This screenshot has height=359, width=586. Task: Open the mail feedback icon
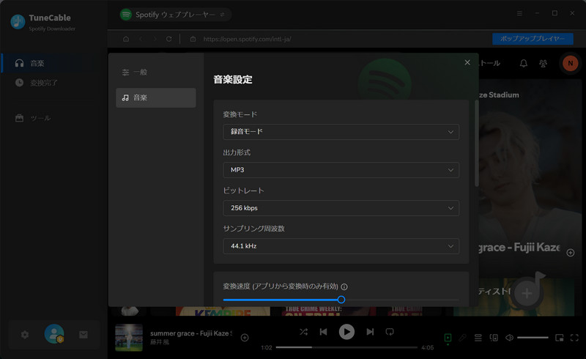84,335
